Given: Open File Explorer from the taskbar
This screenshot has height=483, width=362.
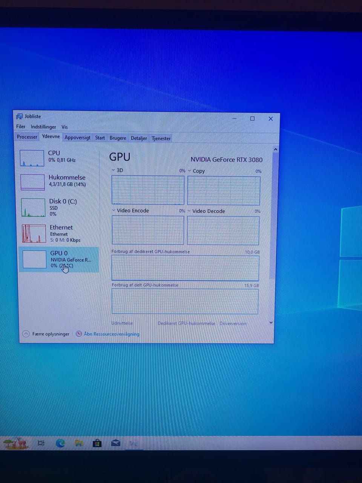Looking at the screenshot, I should (x=78, y=443).
